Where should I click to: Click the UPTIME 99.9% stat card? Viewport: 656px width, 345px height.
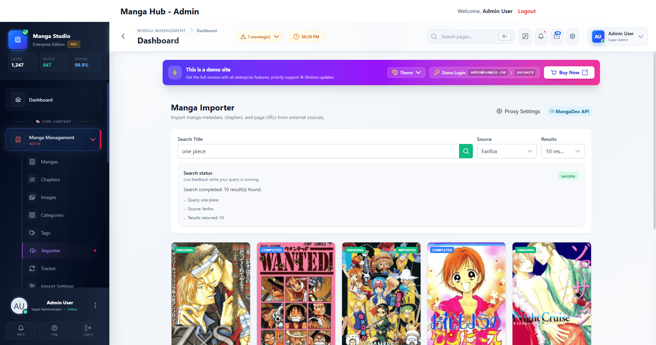click(x=86, y=62)
